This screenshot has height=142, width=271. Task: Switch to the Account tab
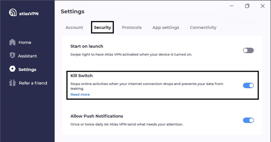74,28
